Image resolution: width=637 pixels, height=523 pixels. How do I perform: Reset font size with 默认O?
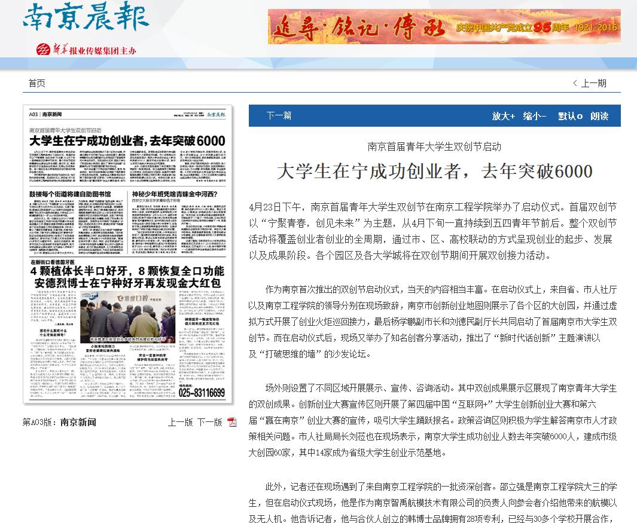click(570, 116)
